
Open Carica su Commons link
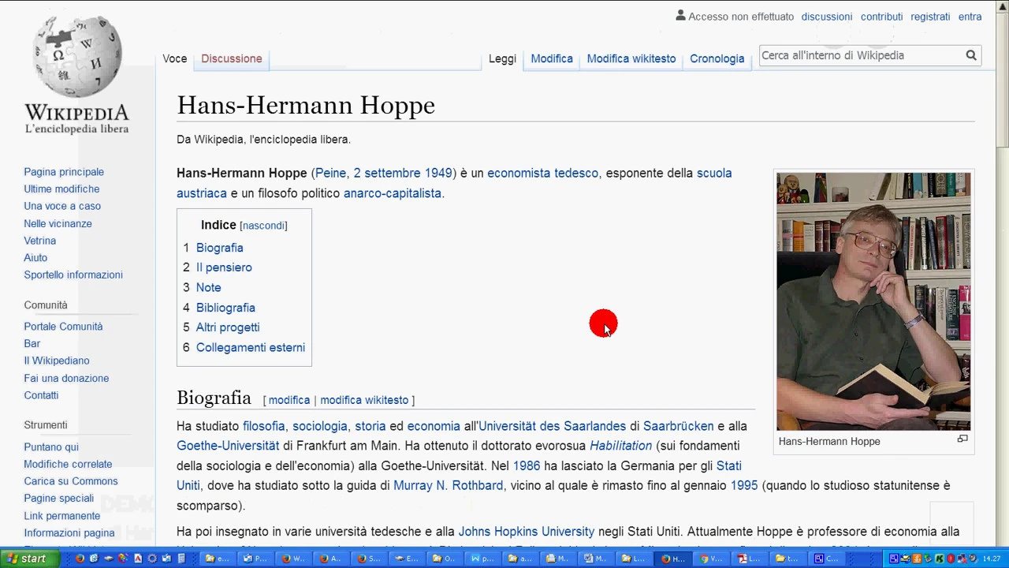[x=71, y=481]
